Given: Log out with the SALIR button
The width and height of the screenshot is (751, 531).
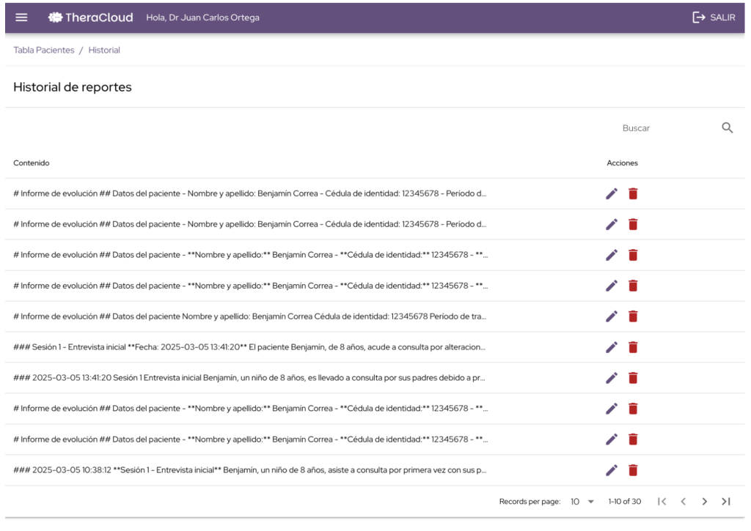Looking at the screenshot, I should click(x=714, y=18).
